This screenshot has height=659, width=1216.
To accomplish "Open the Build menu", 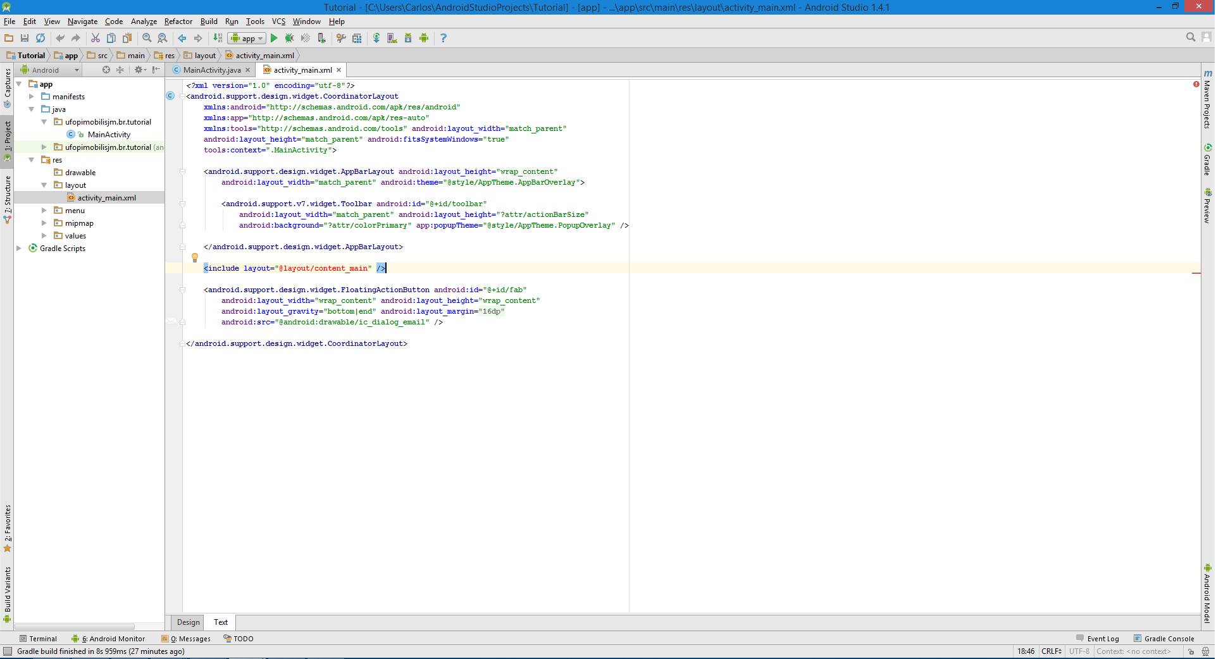I will (x=209, y=22).
